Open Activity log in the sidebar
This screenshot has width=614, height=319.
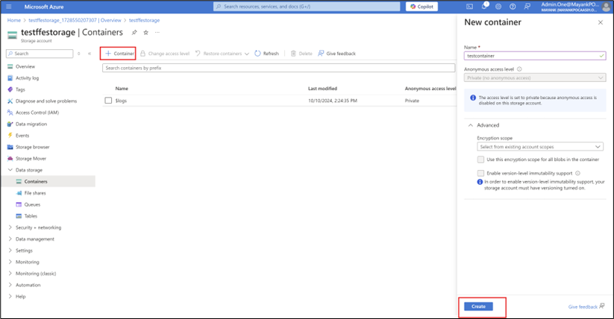[27, 78]
